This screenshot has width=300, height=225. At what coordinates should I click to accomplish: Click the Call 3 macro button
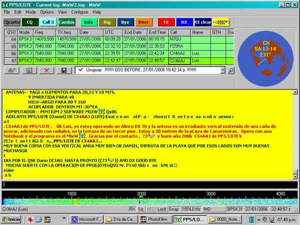coord(48,22)
